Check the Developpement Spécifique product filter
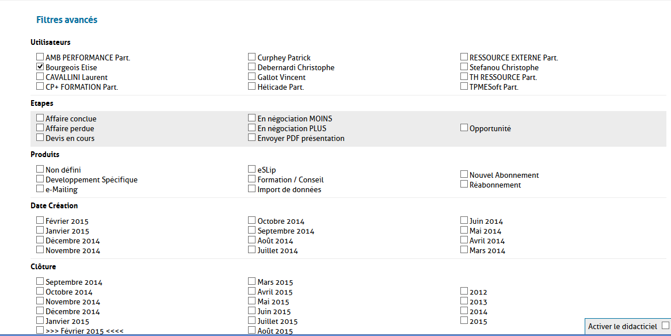The width and height of the screenshot is (671, 336). pyautogui.click(x=40, y=179)
